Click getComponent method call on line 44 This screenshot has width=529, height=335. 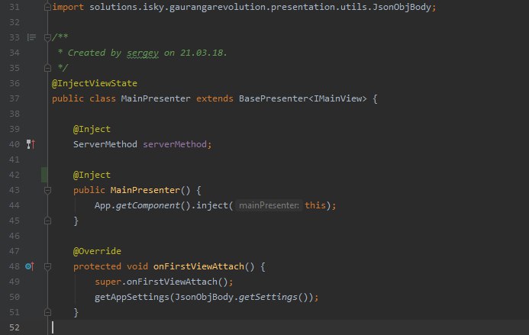148,205
